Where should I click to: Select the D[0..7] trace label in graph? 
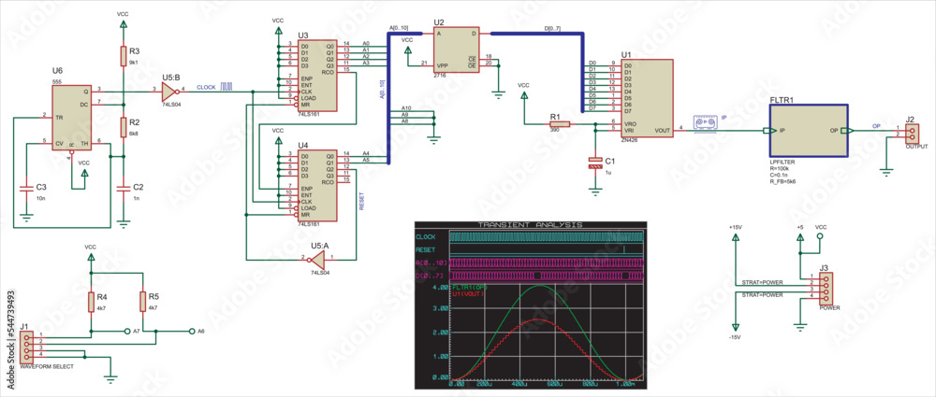click(428, 276)
